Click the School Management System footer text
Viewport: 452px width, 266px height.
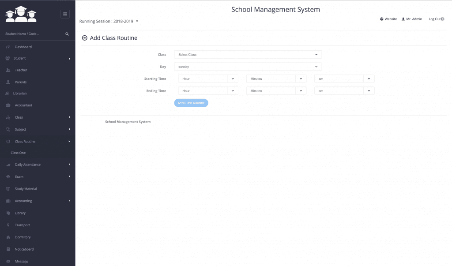[x=128, y=122]
